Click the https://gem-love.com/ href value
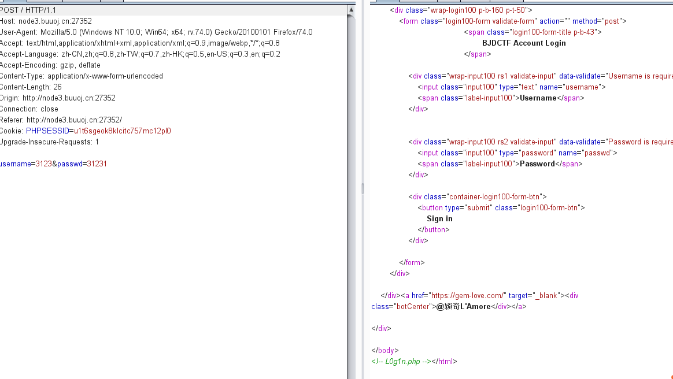673x379 pixels. point(467,295)
